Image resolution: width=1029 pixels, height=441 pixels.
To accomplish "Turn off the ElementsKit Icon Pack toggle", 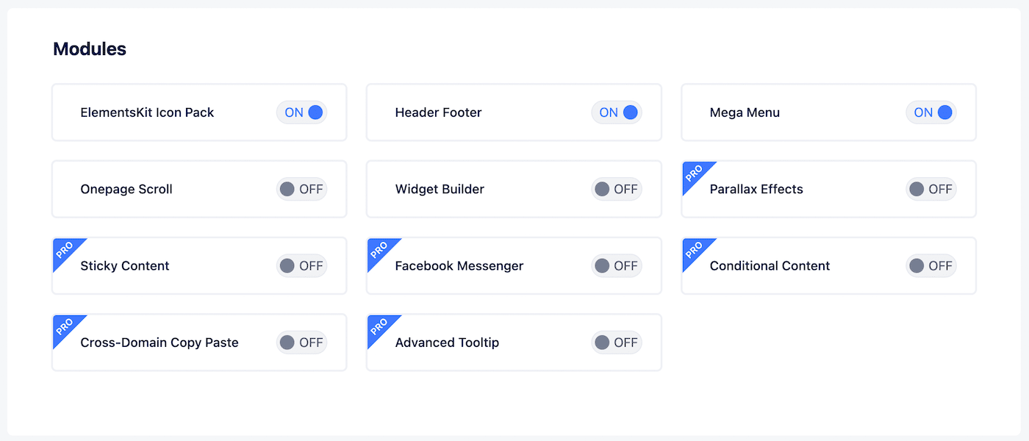I will click(x=302, y=112).
